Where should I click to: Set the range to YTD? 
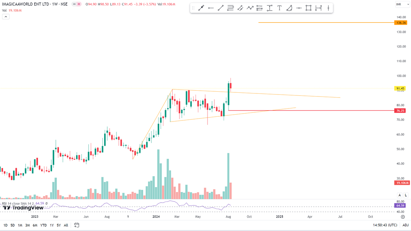click(43, 225)
